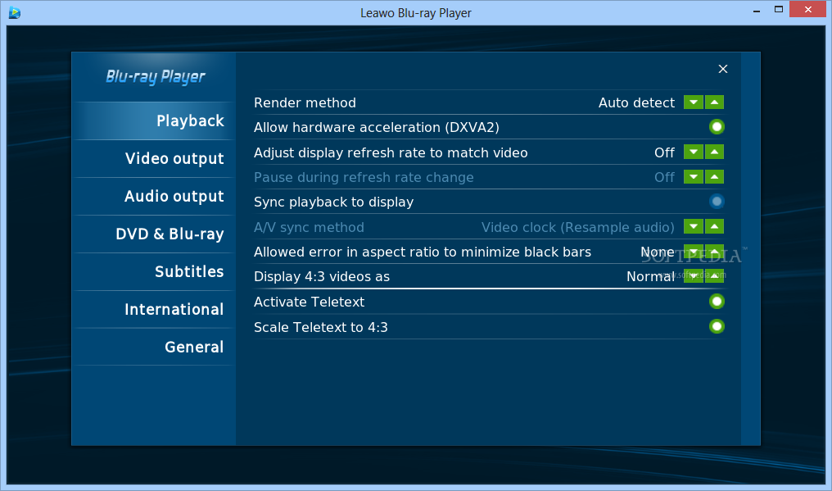Increase Adjust display refresh rate option
Image resolution: width=832 pixels, height=491 pixels.
[715, 152]
